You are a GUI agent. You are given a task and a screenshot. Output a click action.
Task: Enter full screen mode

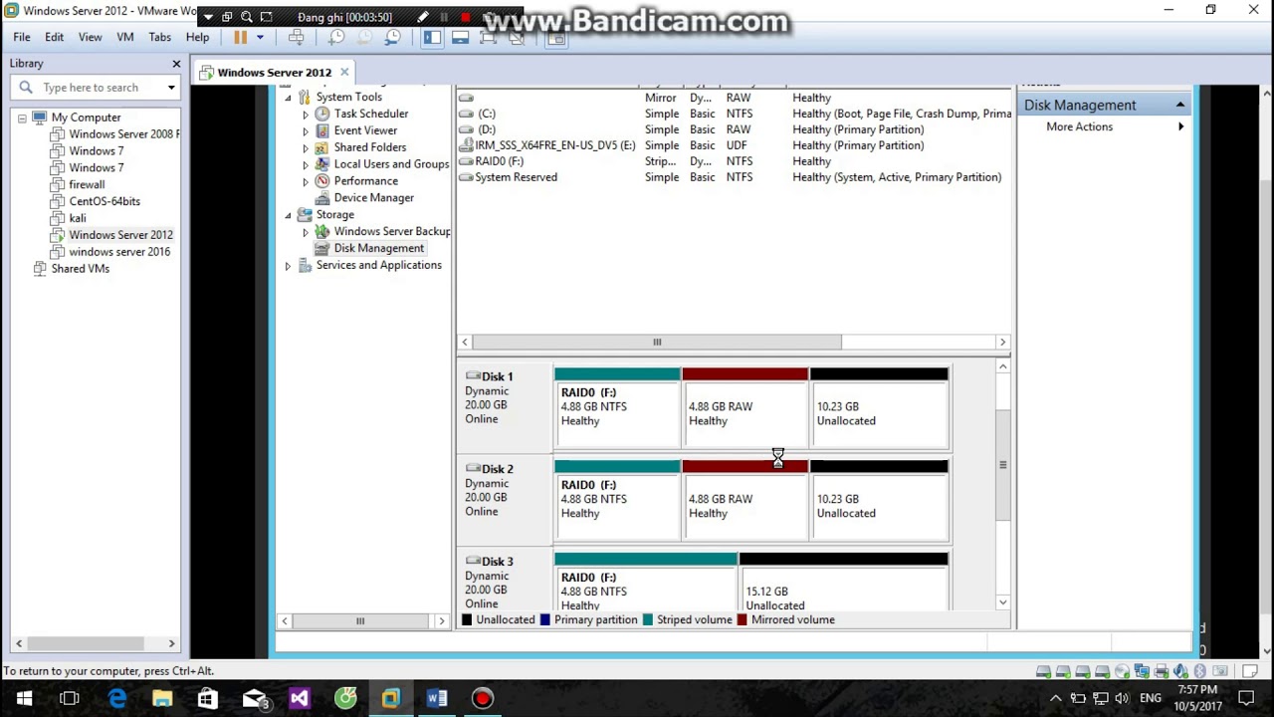click(488, 37)
